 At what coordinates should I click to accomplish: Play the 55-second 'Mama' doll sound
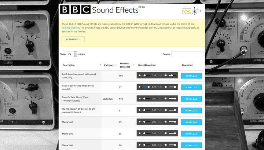140,133
